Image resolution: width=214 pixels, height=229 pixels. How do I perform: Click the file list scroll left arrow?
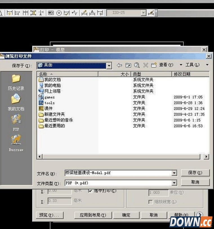[40, 157]
